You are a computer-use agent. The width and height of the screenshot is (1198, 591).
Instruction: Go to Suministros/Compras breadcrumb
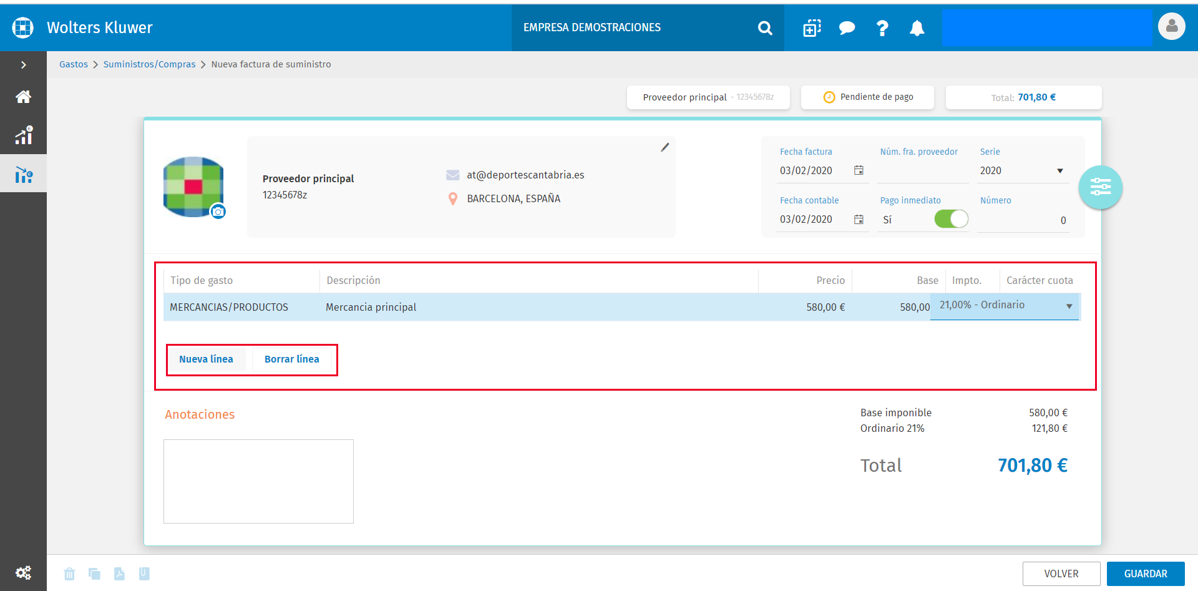(149, 64)
